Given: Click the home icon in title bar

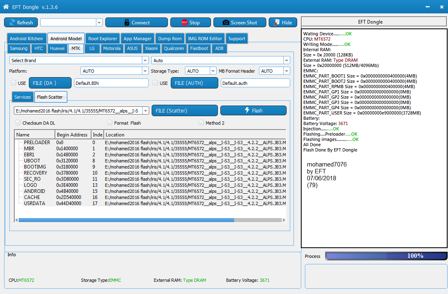Looking at the screenshot, I should (6, 6).
